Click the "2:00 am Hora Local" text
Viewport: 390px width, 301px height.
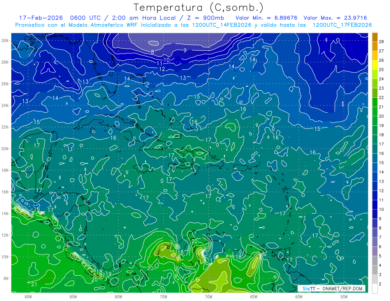[x=143, y=18]
